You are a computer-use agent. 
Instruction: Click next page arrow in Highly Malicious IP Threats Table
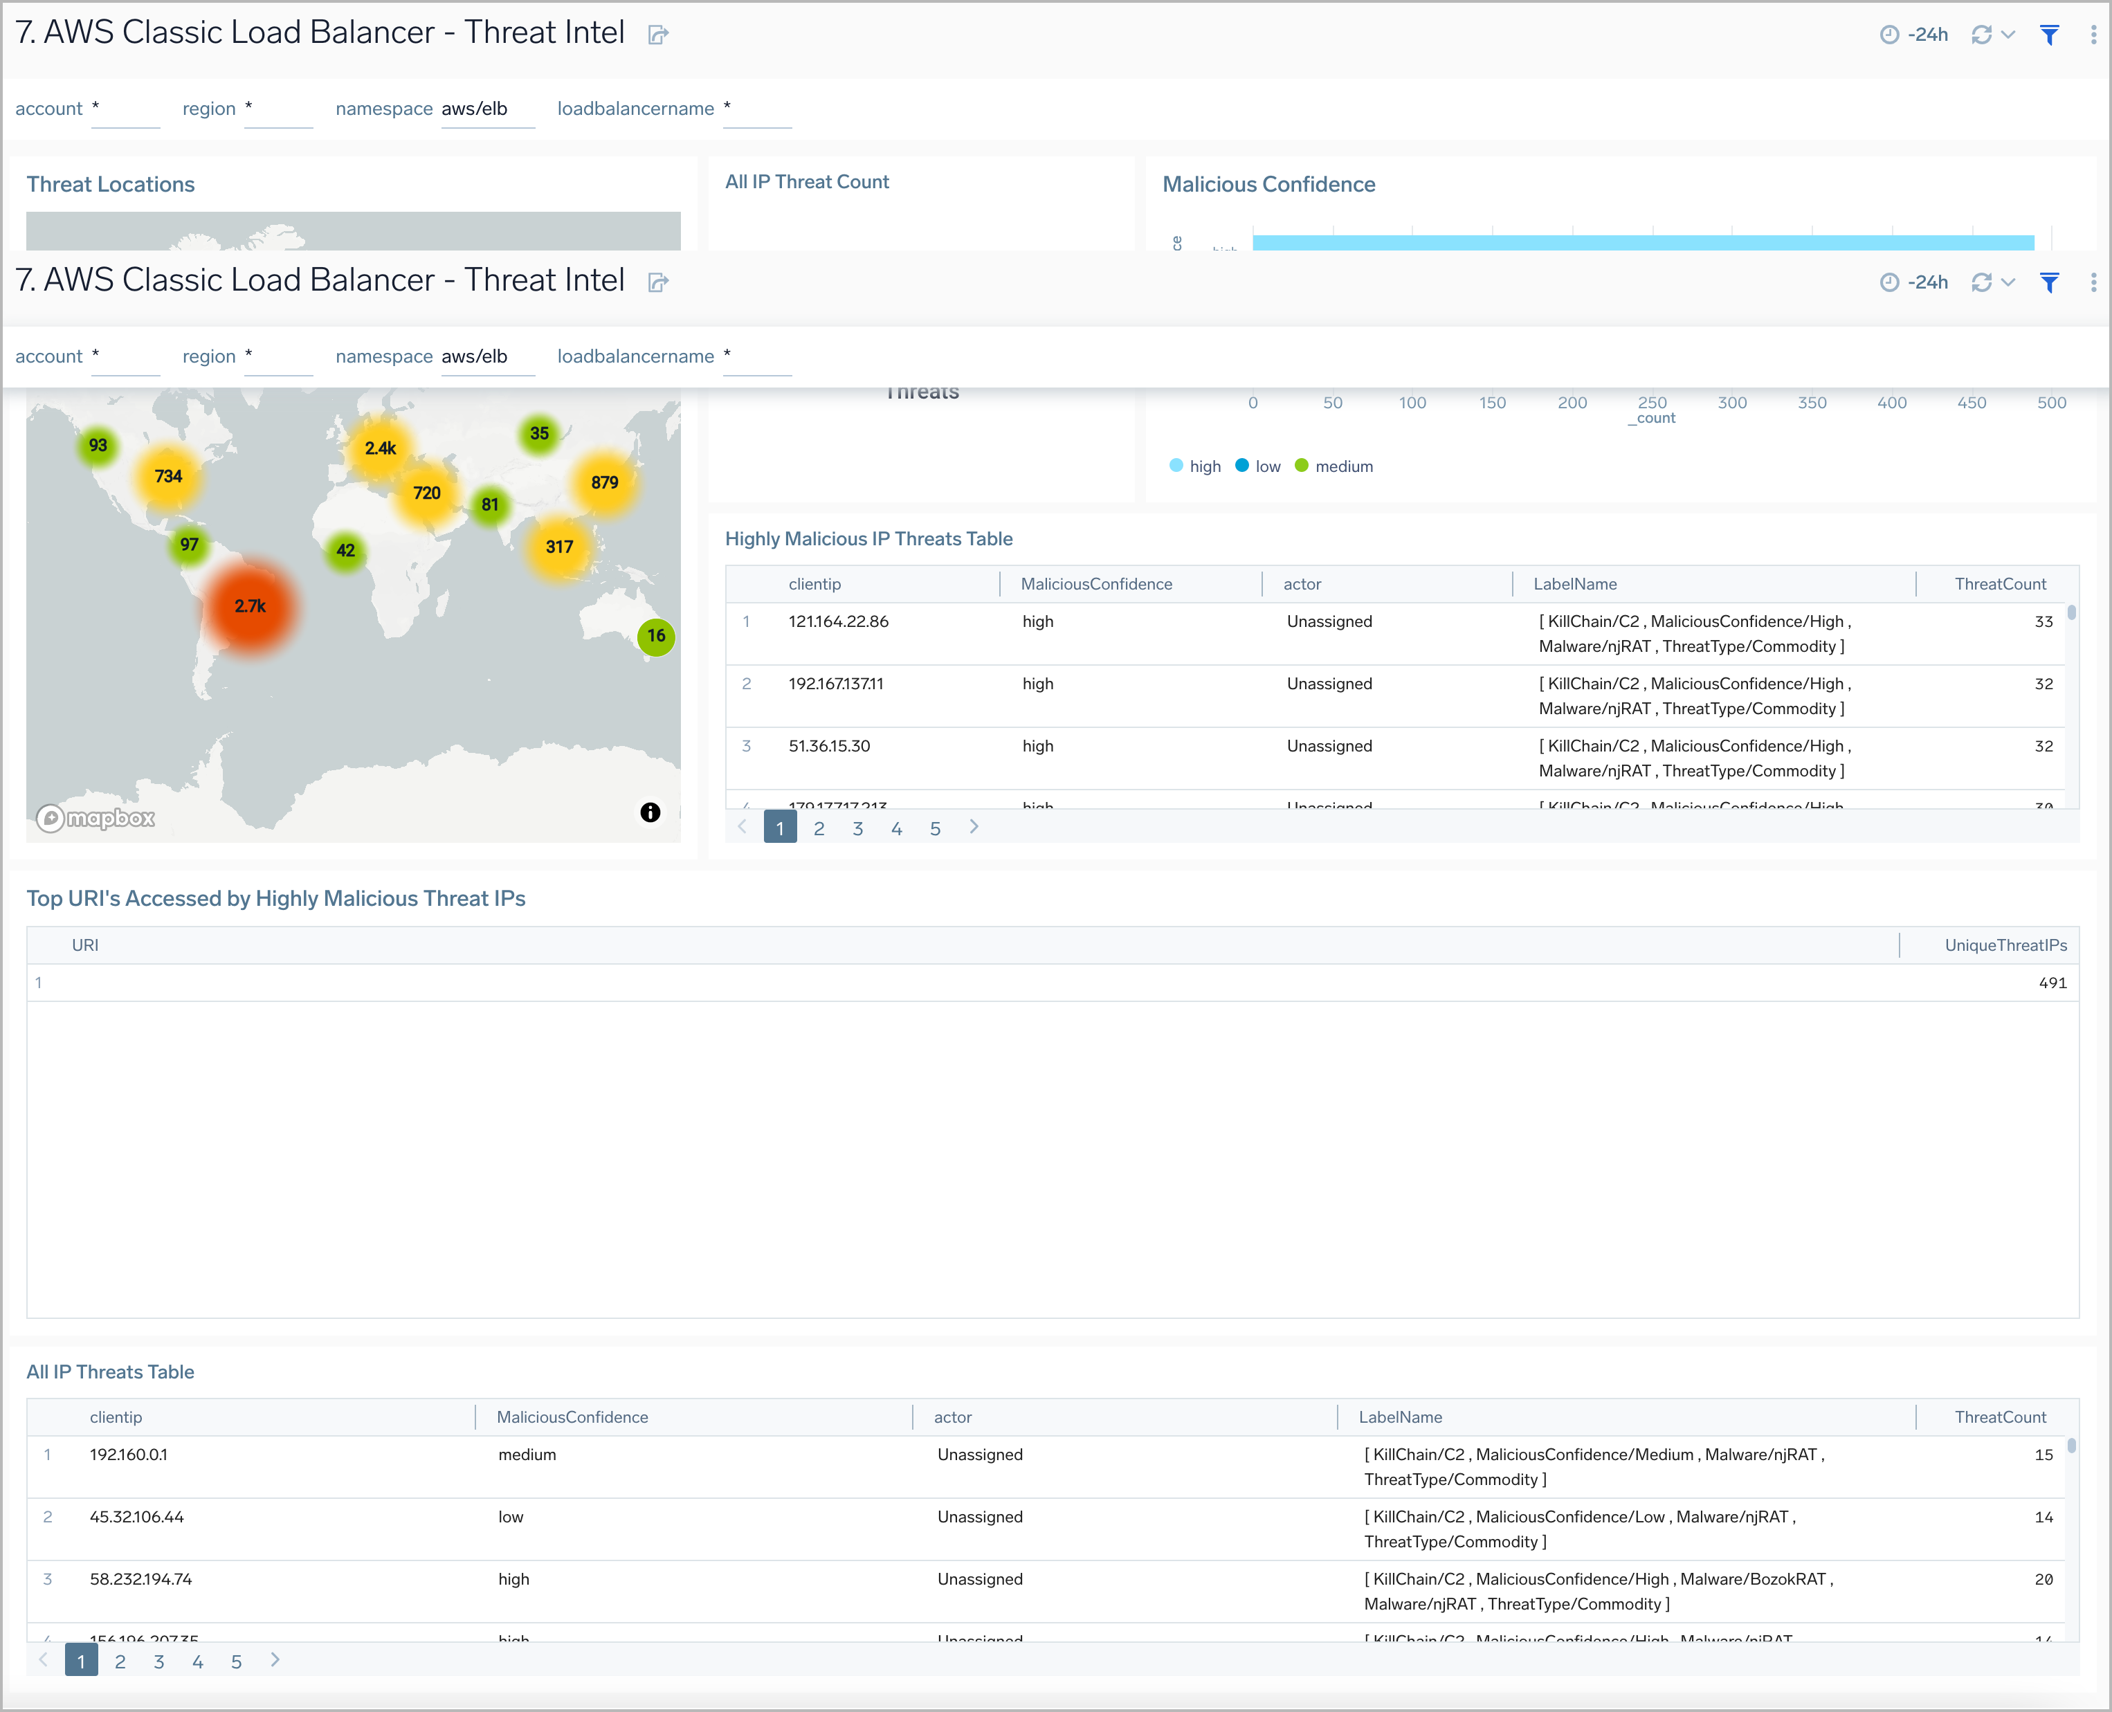[974, 828]
